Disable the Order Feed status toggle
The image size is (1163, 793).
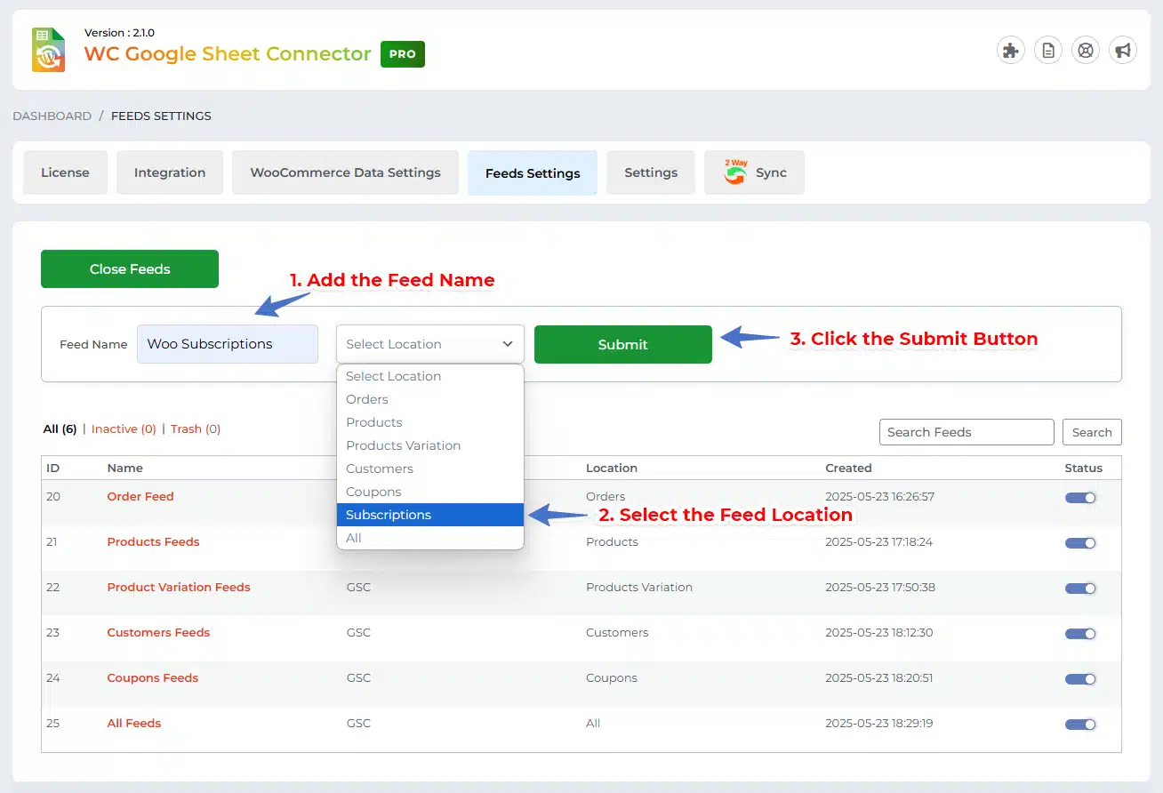pyautogui.click(x=1080, y=498)
